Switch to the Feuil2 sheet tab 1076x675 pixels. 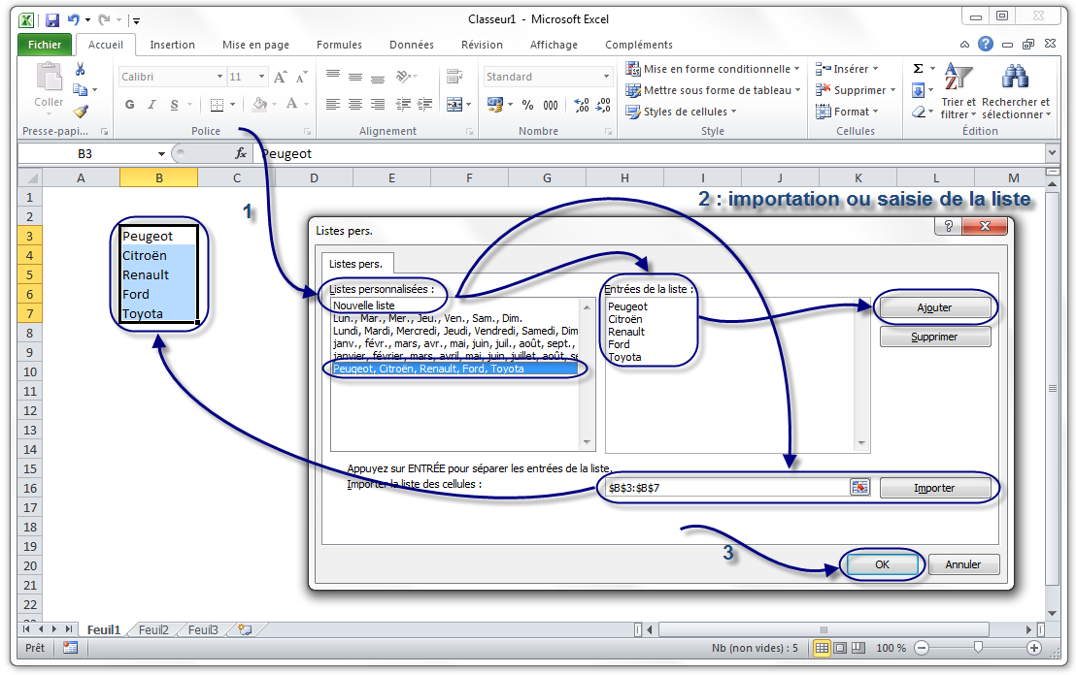(153, 629)
